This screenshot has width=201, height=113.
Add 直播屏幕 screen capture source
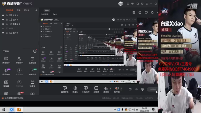click(x=65, y=89)
